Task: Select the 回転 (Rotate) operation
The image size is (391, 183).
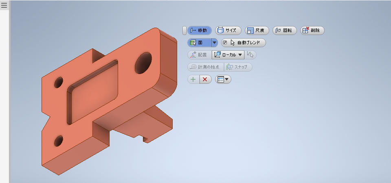Action: [x=285, y=30]
